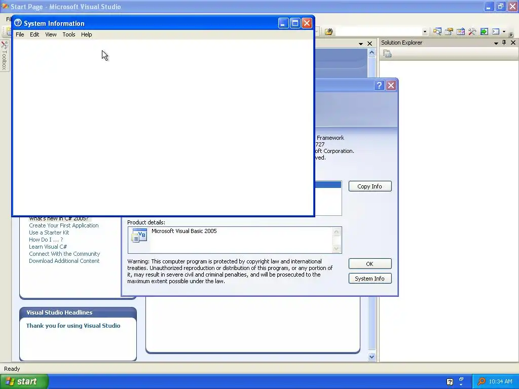This screenshot has width=519, height=389.
Task: Open Create Your First Application link
Action: point(63,225)
